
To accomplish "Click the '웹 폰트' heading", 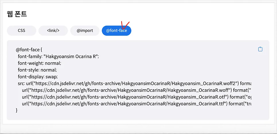I will pyautogui.click(x=17, y=14).
